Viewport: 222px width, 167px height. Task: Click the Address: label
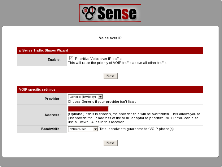[53, 115]
